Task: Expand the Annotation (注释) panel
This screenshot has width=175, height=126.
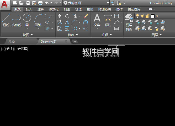Action: [107, 35]
